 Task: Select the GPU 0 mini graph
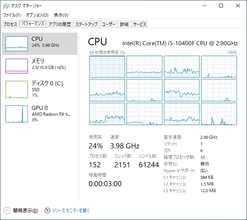17,114
